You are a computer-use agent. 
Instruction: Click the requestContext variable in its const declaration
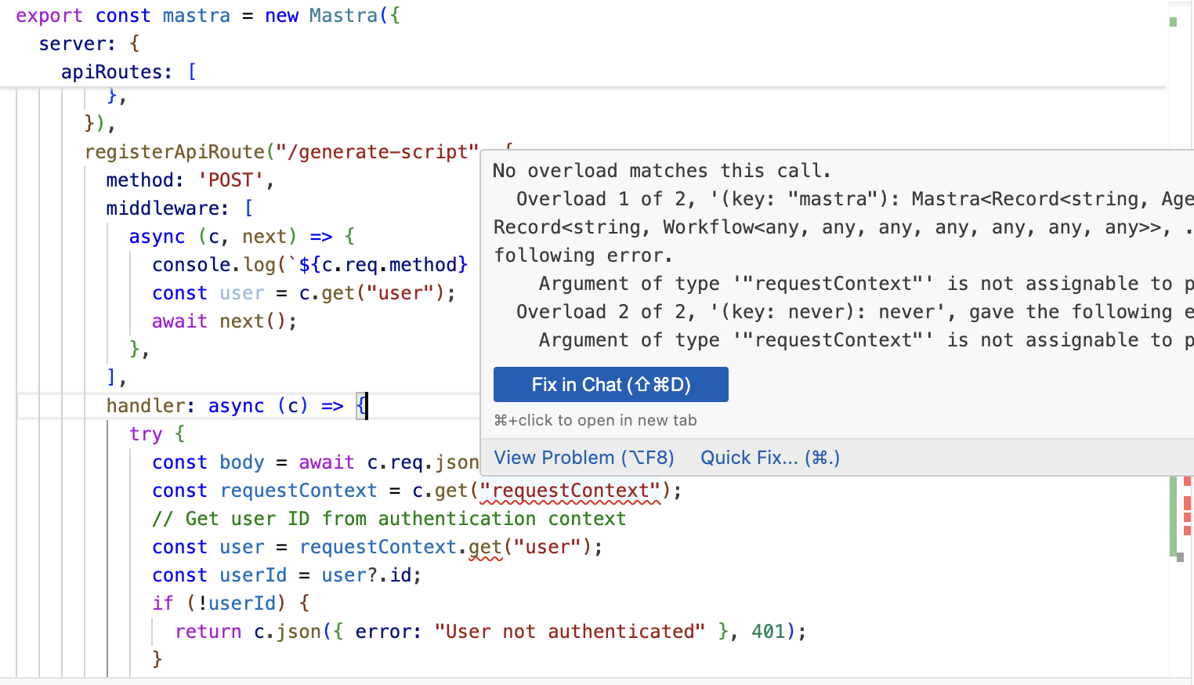click(298, 491)
